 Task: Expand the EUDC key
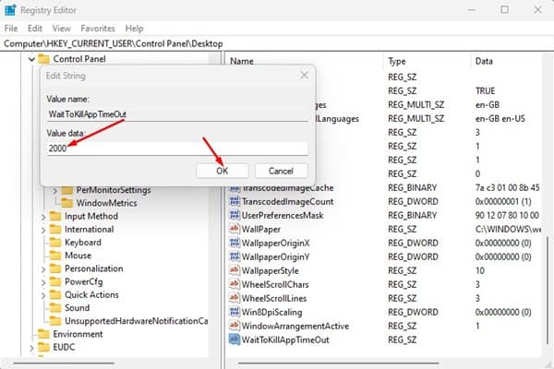[x=31, y=348]
